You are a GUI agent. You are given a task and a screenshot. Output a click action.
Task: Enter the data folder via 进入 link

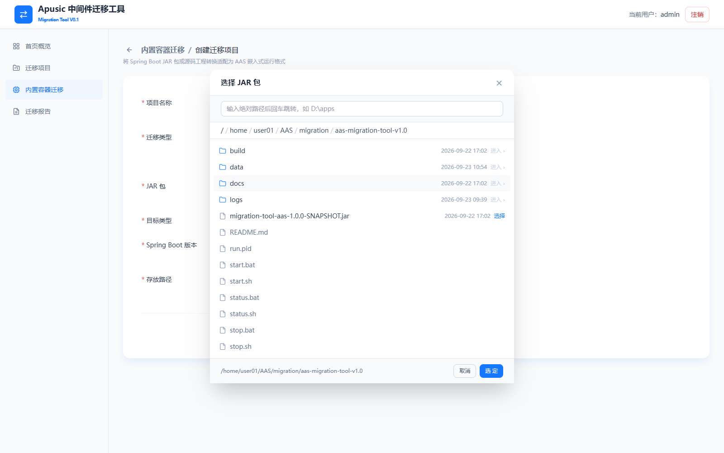point(498,167)
